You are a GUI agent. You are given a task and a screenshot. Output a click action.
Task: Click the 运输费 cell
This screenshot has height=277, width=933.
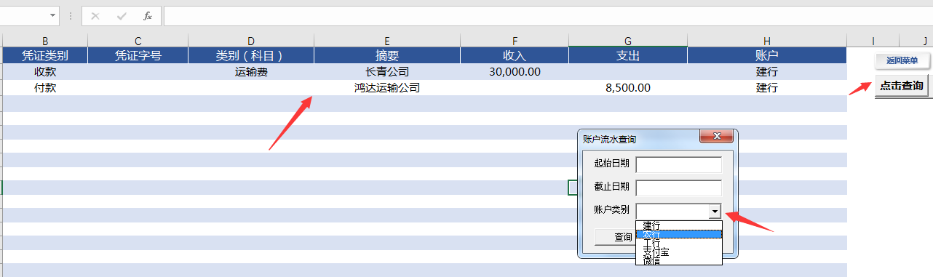[251, 71]
